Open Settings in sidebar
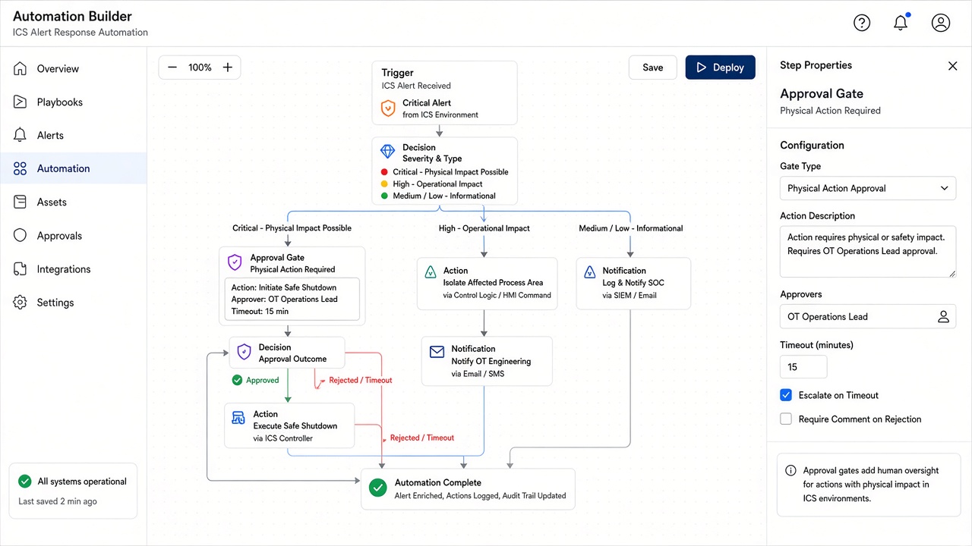 [74, 303]
